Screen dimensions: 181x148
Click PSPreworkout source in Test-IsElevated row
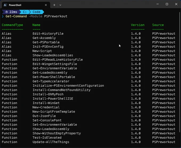[164, 138]
